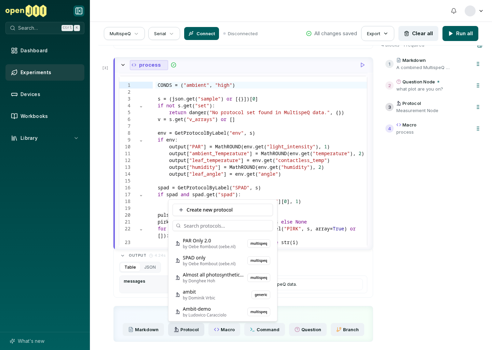Fold code at line 9
Image resolution: width=492 pixels, height=350 pixels.
point(141,140)
